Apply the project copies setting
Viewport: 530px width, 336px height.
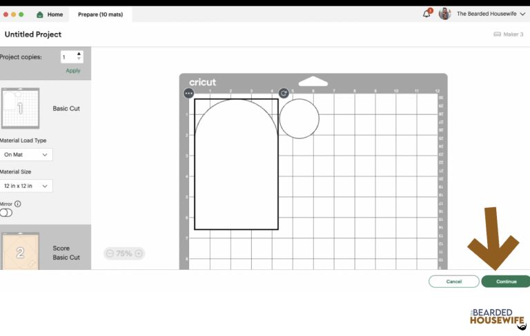[72, 71]
